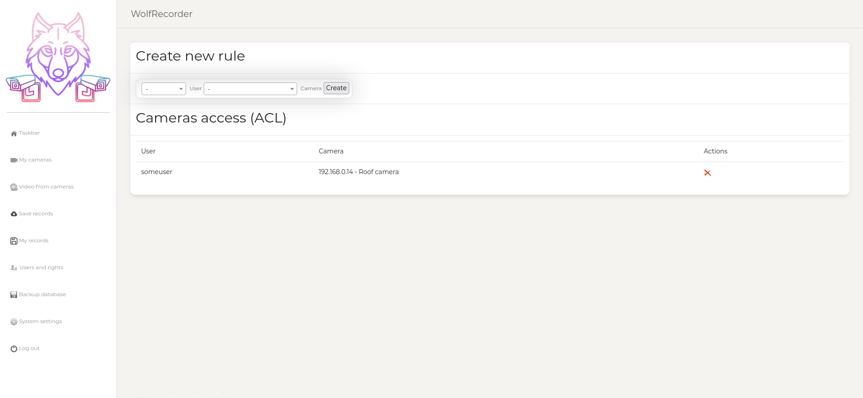The width and height of the screenshot is (863, 398).
Task: Click the System settings gear icon
Action: 14,322
